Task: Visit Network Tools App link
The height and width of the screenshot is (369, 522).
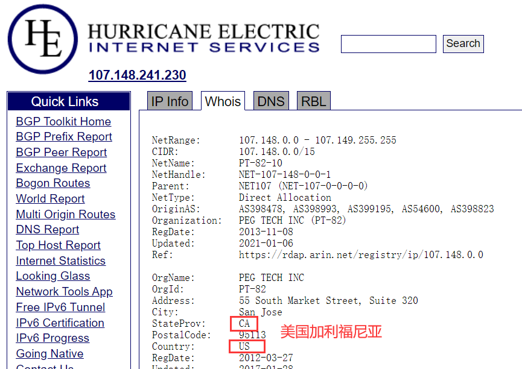Action: pos(64,292)
